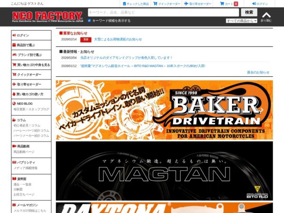This screenshot has width=284, height=213.
Task: Click the airplane icon for 取り寄せオーダー in sidebar
Action: coord(14,84)
